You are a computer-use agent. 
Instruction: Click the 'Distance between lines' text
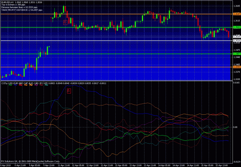tap(19, 7)
